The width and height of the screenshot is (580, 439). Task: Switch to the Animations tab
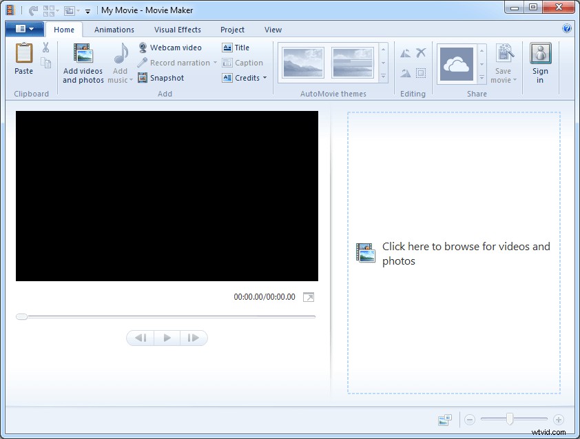114,30
